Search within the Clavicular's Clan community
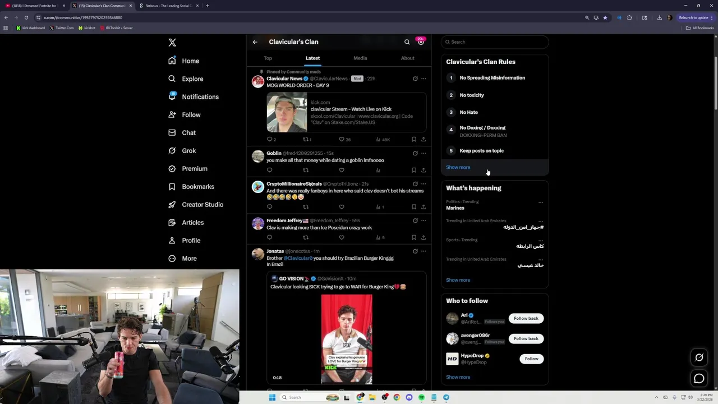The width and height of the screenshot is (718, 404). pos(407,42)
